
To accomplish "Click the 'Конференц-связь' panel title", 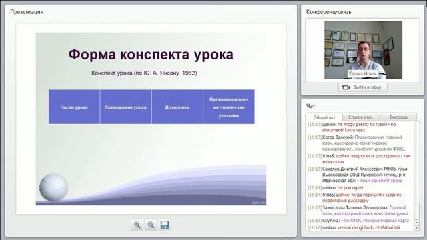I will [x=329, y=12].
